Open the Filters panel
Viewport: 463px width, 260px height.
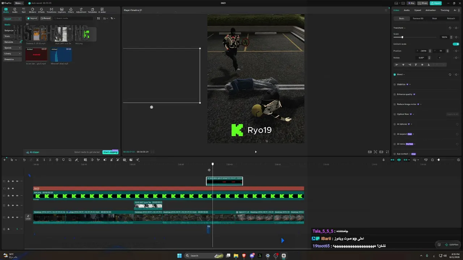(71, 10)
